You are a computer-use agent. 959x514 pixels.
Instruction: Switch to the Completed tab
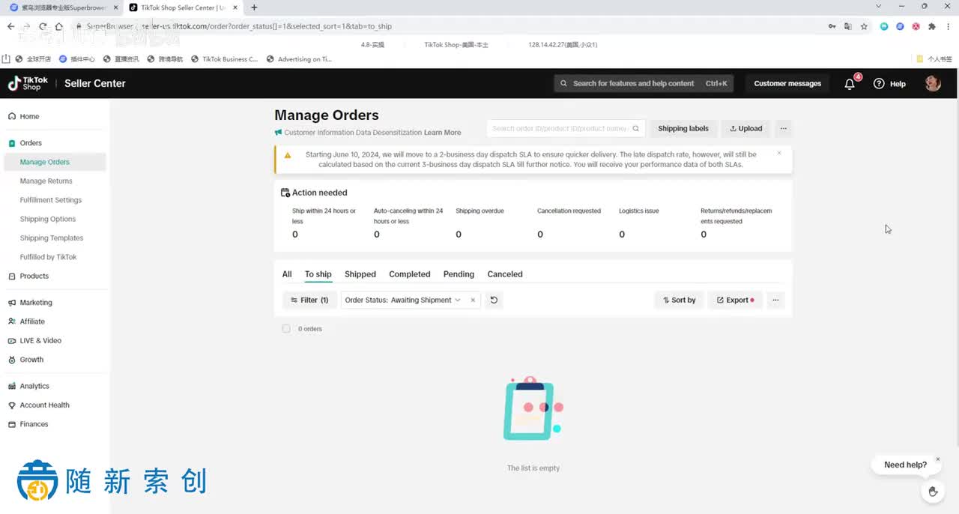[x=410, y=274]
